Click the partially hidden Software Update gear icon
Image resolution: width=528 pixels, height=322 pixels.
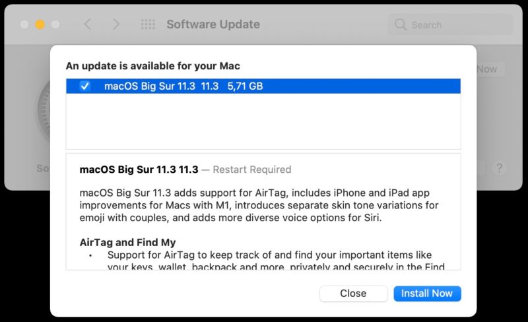(x=44, y=111)
